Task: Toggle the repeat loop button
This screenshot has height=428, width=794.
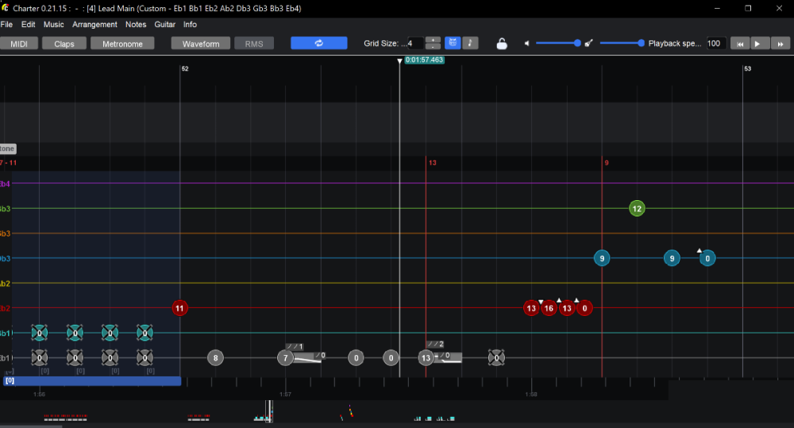Action: tap(318, 43)
